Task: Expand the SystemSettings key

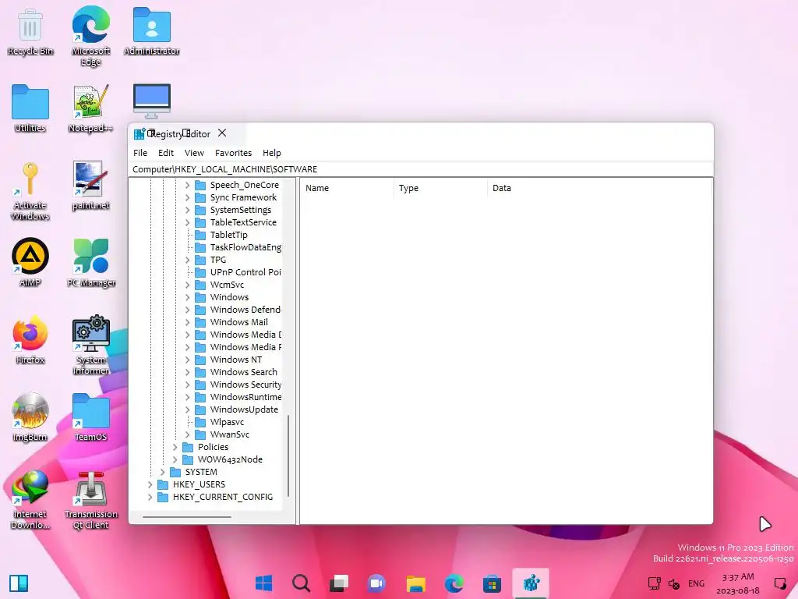Action: pyautogui.click(x=187, y=210)
